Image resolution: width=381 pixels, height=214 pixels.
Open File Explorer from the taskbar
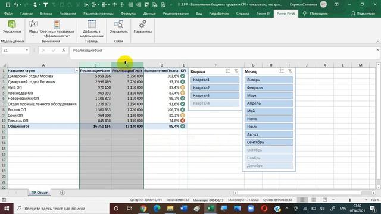pos(170,209)
